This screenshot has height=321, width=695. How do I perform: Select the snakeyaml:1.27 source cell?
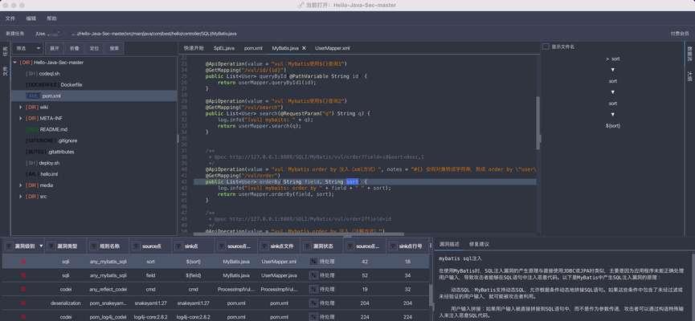[150, 303]
